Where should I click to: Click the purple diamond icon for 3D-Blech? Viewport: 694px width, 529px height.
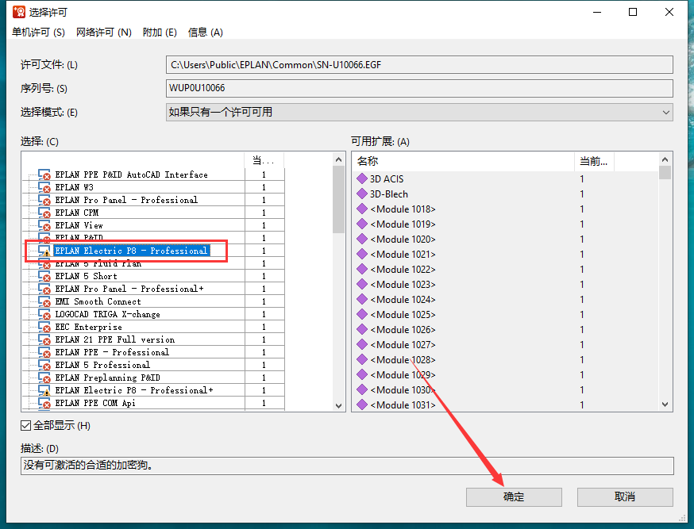pos(362,194)
